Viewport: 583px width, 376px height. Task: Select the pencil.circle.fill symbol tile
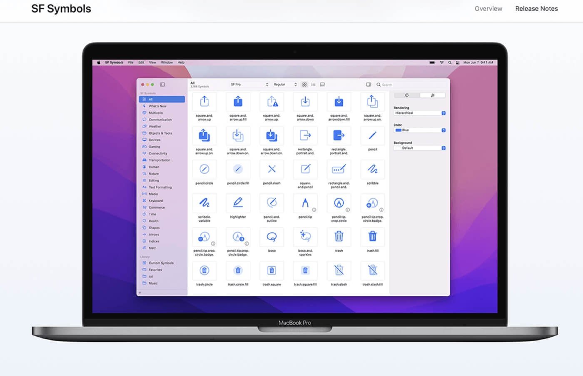pos(238,169)
